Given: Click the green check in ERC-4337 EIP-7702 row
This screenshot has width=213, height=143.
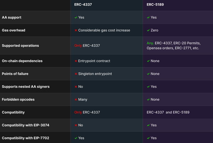Looking at the screenshot, I should pyautogui.click(x=76, y=138).
